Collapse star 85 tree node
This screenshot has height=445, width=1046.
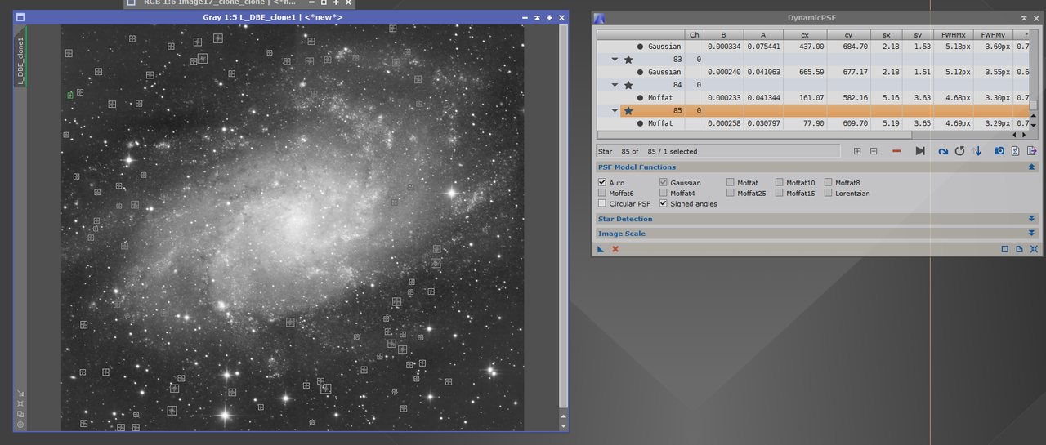pos(615,110)
